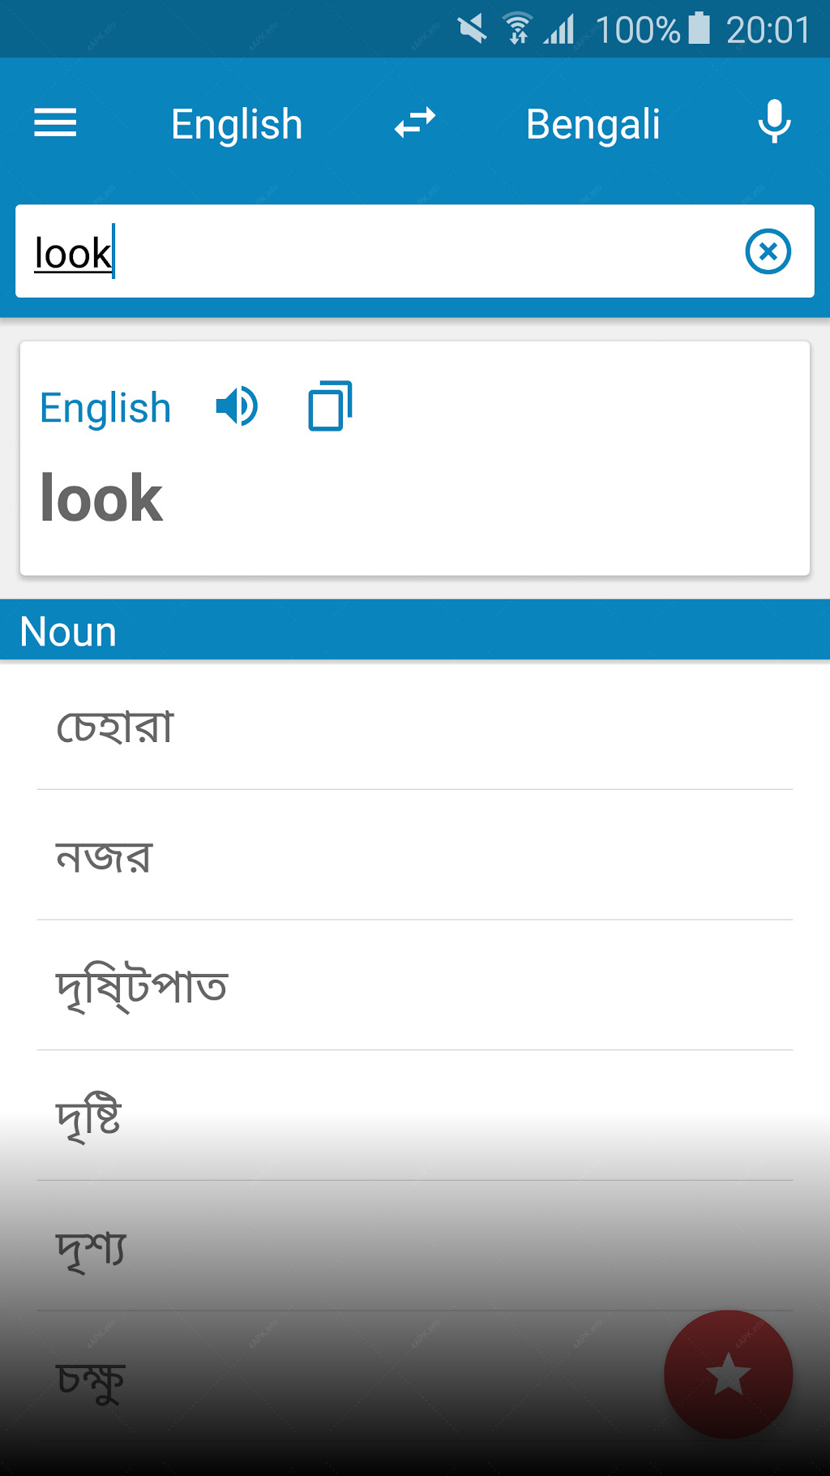Tap the দৃশ্য translation entry
The width and height of the screenshot is (830, 1476).
[x=415, y=1246]
